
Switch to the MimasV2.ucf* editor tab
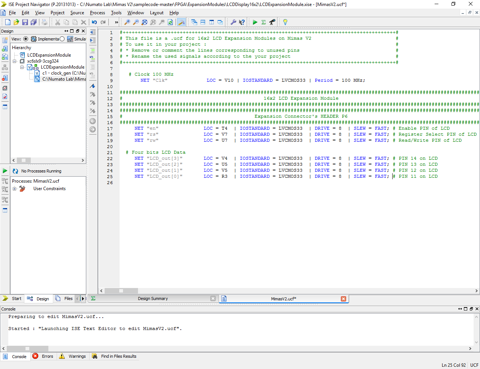click(283, 299)
